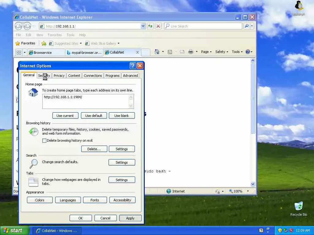Screen dimensions: 314x235
Task: Click the Internet Options help question button
Action: pos(133,66)
